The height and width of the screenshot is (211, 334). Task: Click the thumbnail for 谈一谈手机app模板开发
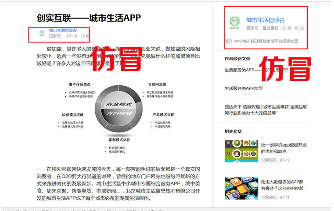click(241, 151)
